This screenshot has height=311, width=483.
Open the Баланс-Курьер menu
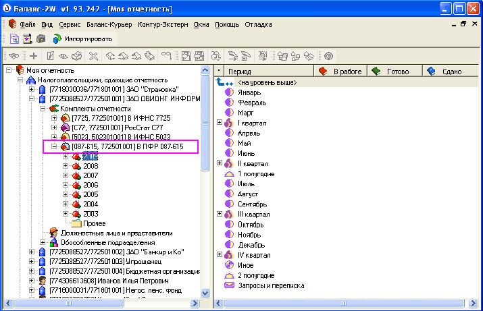(109, 24)
